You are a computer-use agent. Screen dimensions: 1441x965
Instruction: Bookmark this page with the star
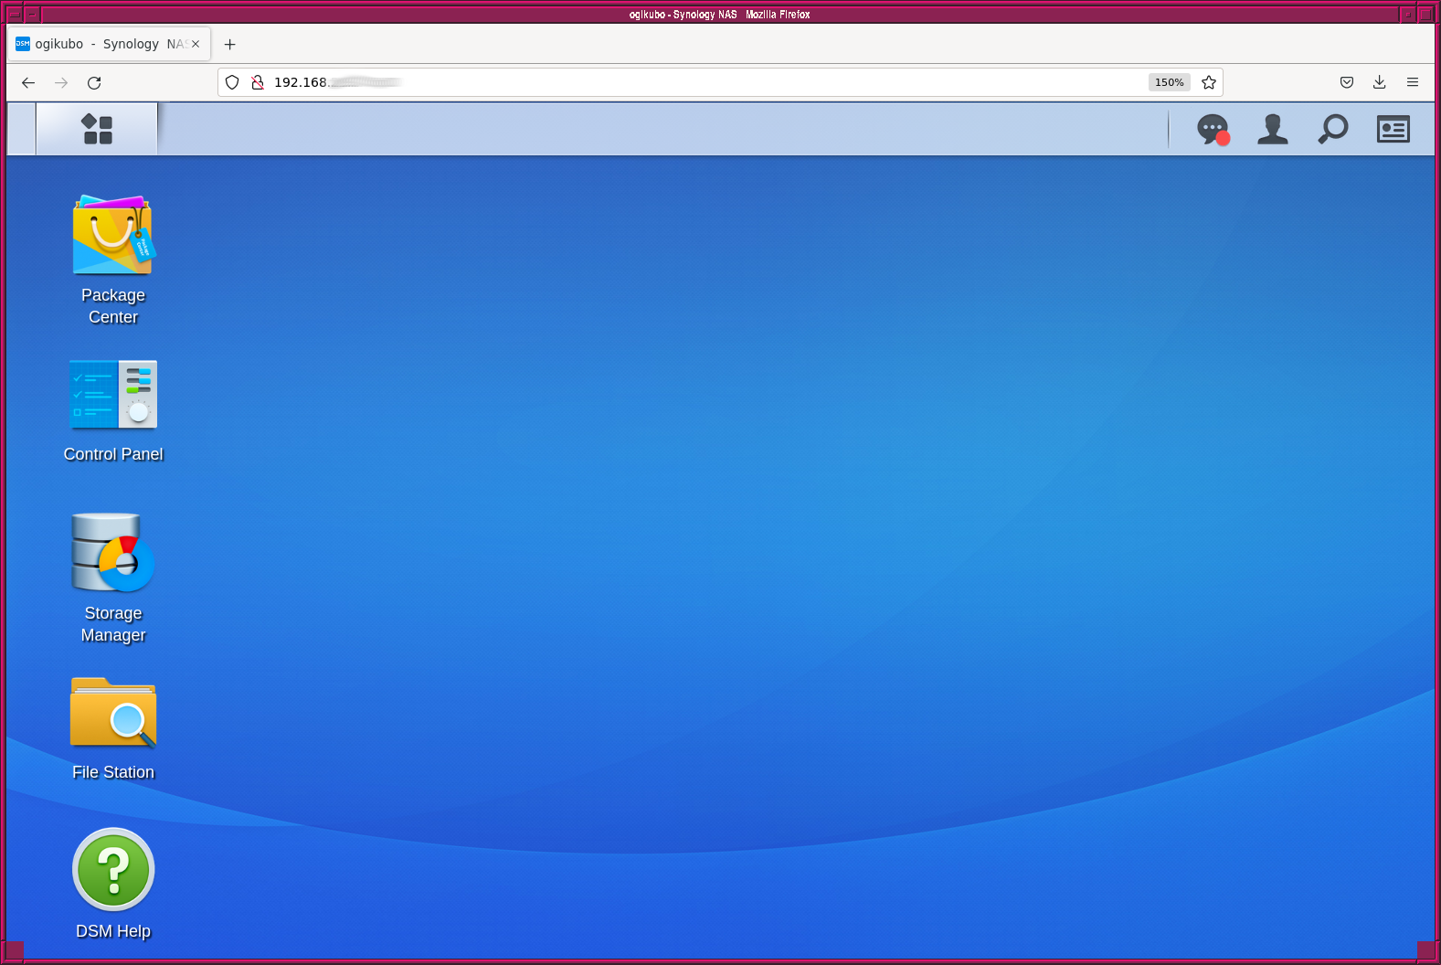[x=1209, y=83]
